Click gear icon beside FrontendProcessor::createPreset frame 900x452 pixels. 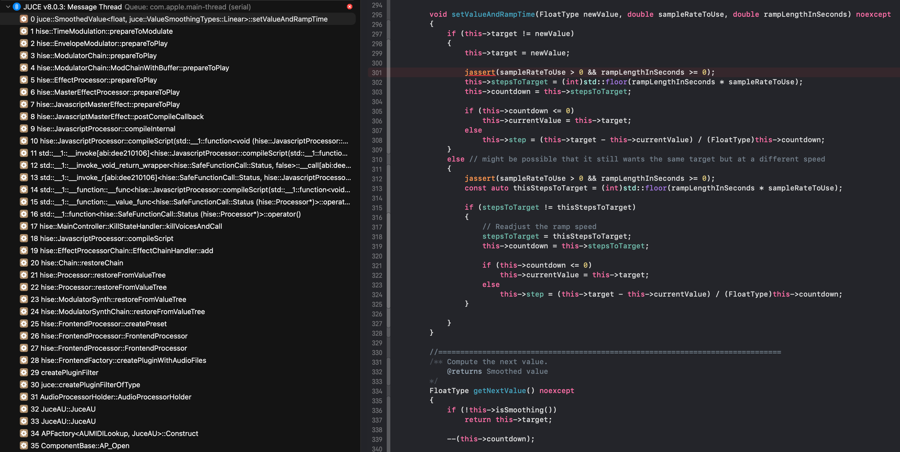[24, 324]
